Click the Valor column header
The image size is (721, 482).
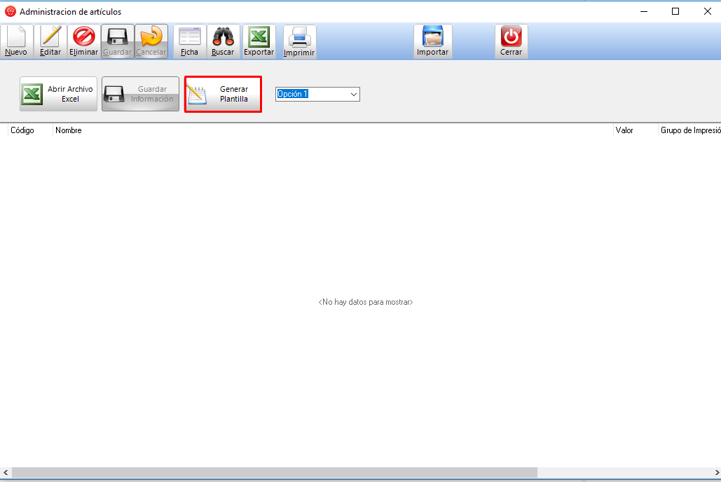(x=624, y=130)
